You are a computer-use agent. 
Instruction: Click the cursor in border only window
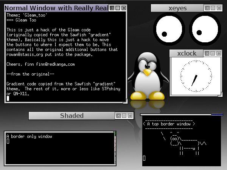(8, 141)
